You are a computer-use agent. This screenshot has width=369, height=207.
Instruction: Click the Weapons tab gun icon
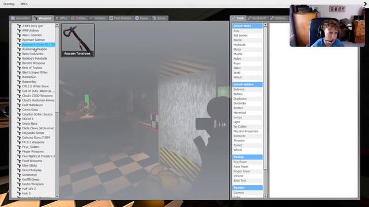[36, 18]
